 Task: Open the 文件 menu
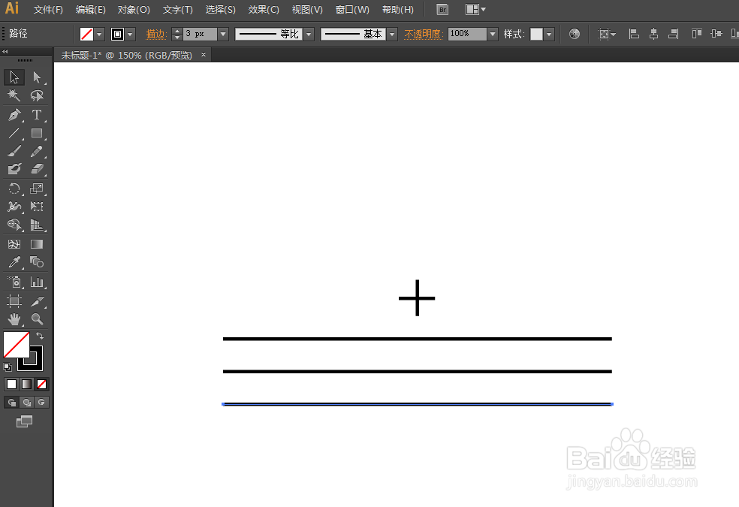47,9
